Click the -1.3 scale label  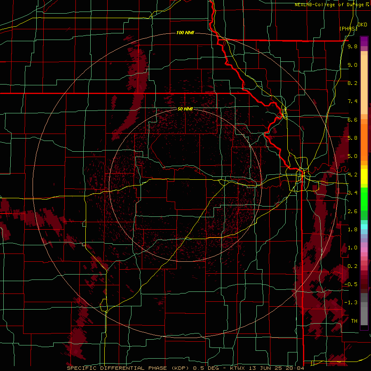click(x=351, y=303)
